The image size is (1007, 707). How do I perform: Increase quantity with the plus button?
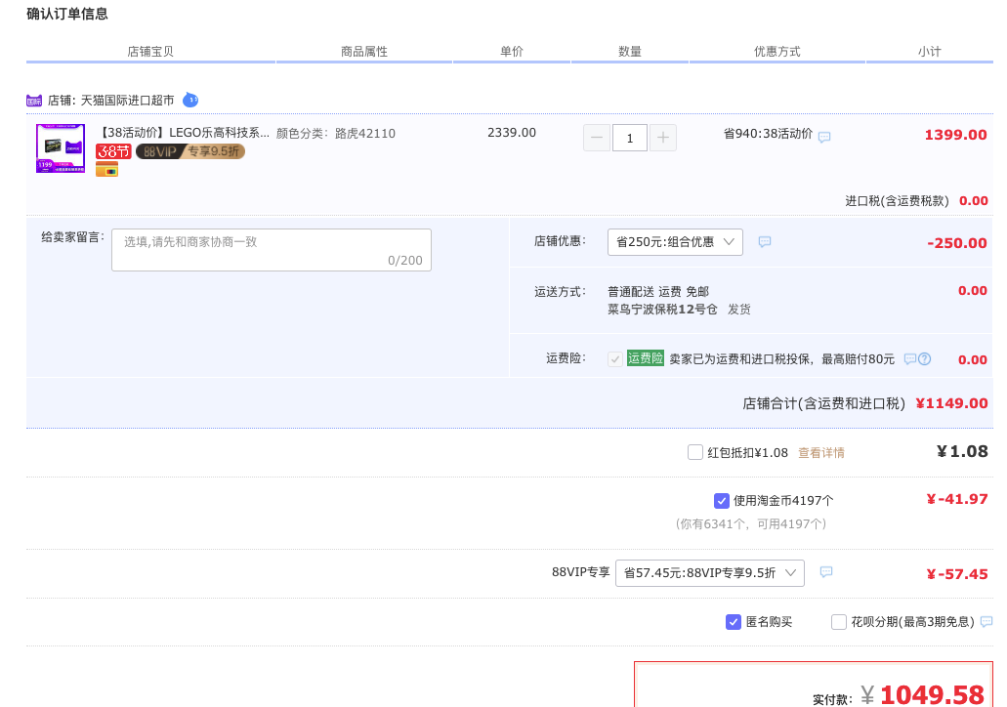point(663,138)
